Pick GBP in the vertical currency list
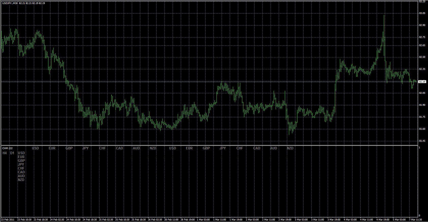This screenshot has height=222, width=428. coord(21,161)
